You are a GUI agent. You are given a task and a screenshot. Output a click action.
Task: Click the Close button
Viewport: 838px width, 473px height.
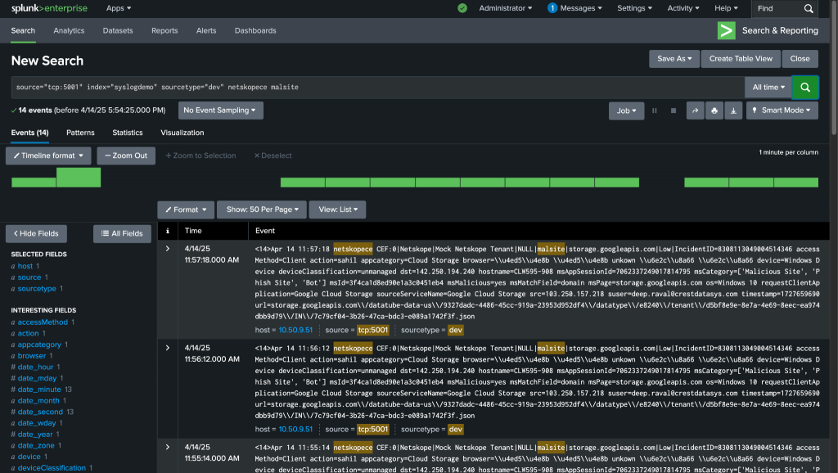(x=800, y=59)
